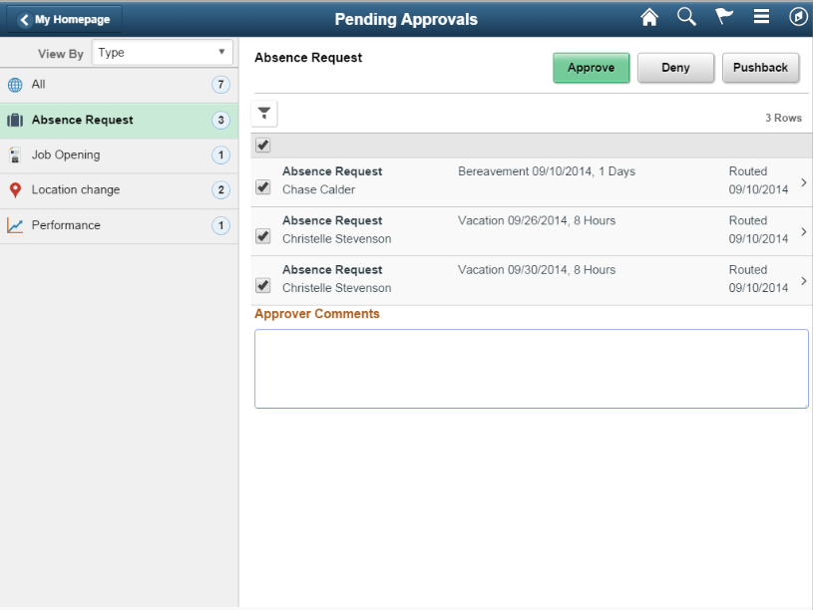Deny the selected absence requests

point(675,68)
